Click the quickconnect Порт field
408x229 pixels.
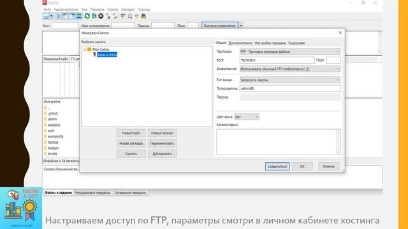click(193, 25)
